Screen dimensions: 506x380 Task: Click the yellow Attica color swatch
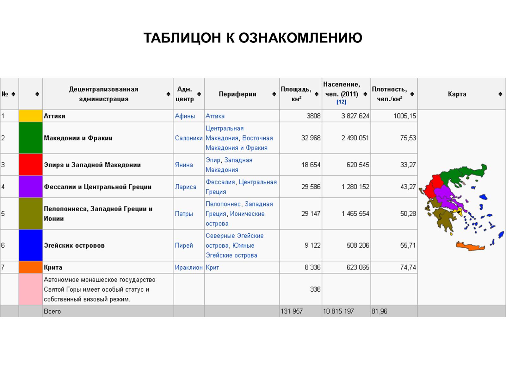pos(31,116)
